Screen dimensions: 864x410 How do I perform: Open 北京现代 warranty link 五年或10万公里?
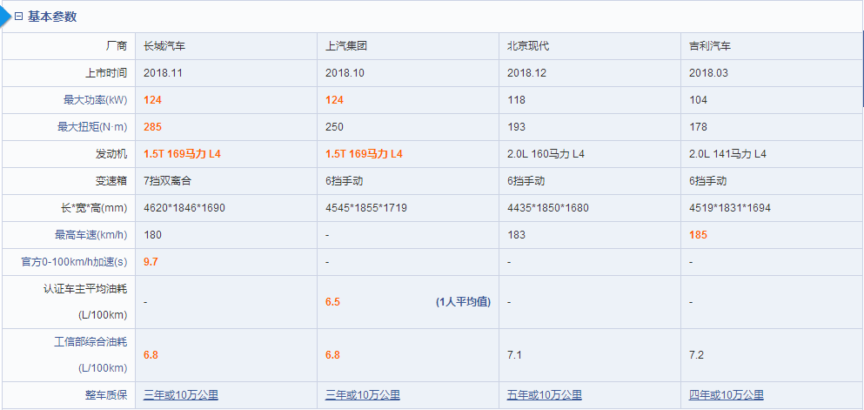[x=545, y=395]
